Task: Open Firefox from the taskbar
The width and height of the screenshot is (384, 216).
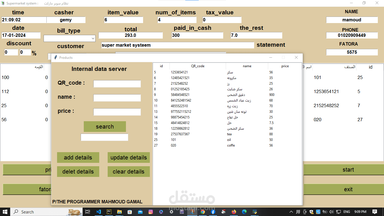Action: point(234,211)
